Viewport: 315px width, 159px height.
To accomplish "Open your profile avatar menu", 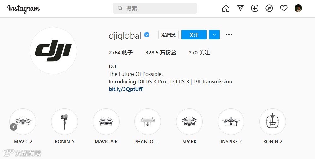I will tap(298, 8).
